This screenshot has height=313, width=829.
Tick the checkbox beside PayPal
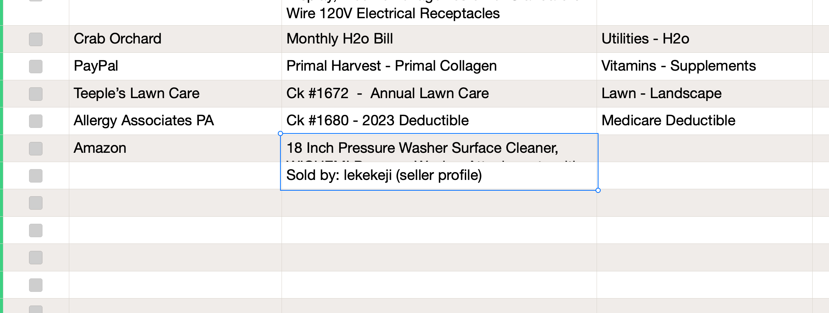tap(36, 66)
